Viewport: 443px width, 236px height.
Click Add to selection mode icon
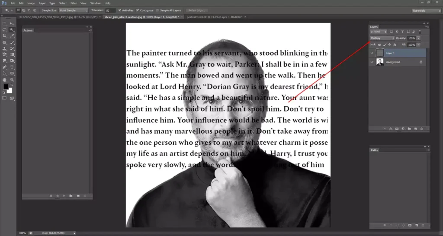tap(23, 10)
